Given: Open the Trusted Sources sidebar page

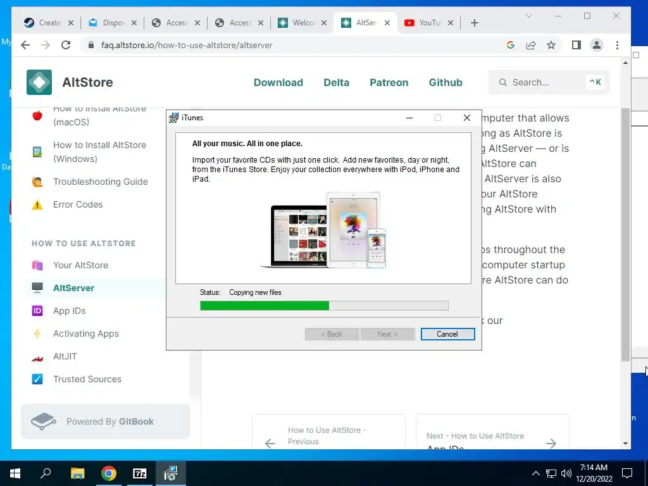Looking at the screenshot, I should pyautogui.click(x=87, y=379).
